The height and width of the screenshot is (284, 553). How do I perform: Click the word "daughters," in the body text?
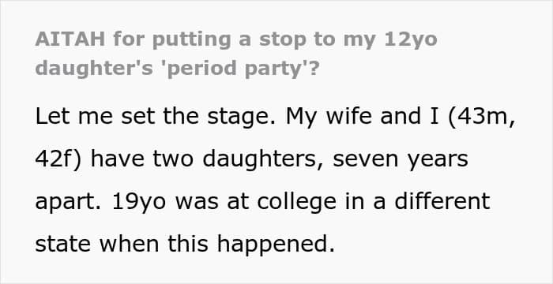(263, 160)
